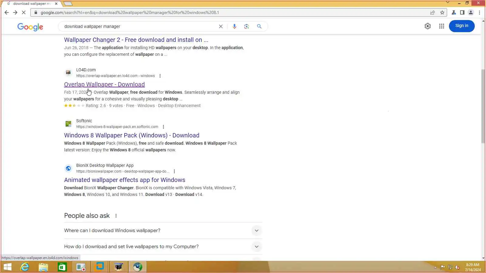The width and height of the screenshot is (486, 273).
Task: Open Chrome labs flask icon
Action: tap(453, 12)
